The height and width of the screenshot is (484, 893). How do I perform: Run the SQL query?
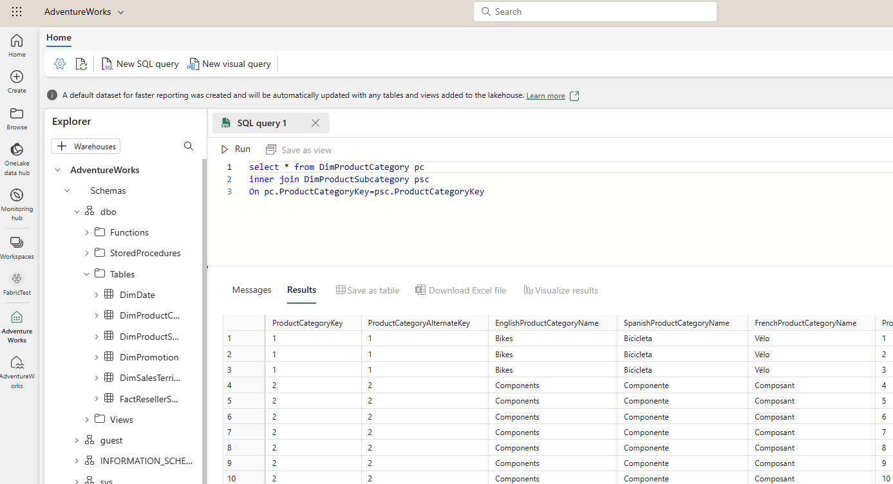pyautogui.click(x=236, y=149)
